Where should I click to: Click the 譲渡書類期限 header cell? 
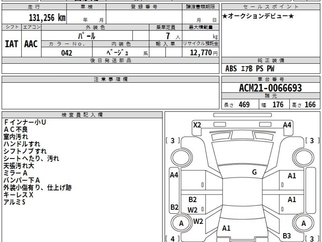(x=201, y=7)
